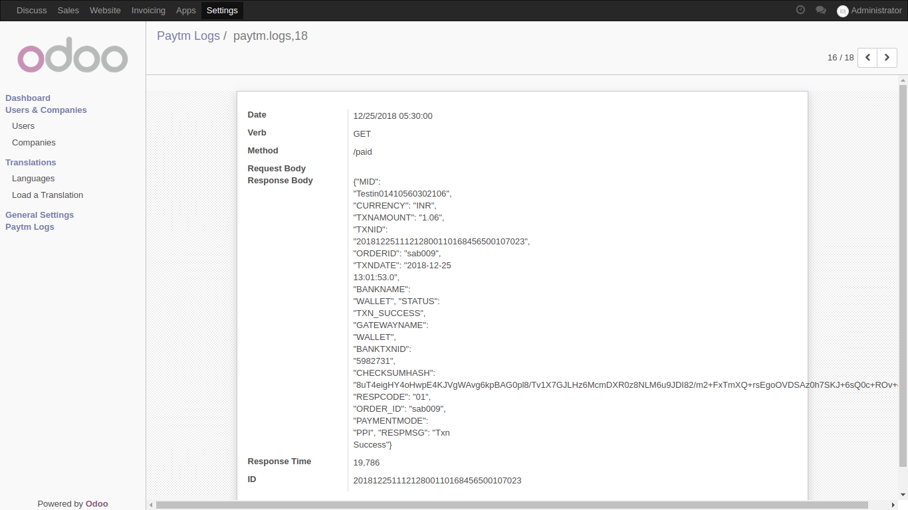This screenshot has height=510, width=908.
Task: Click the Paytm Logs breadcrumb
Action: 188,35
